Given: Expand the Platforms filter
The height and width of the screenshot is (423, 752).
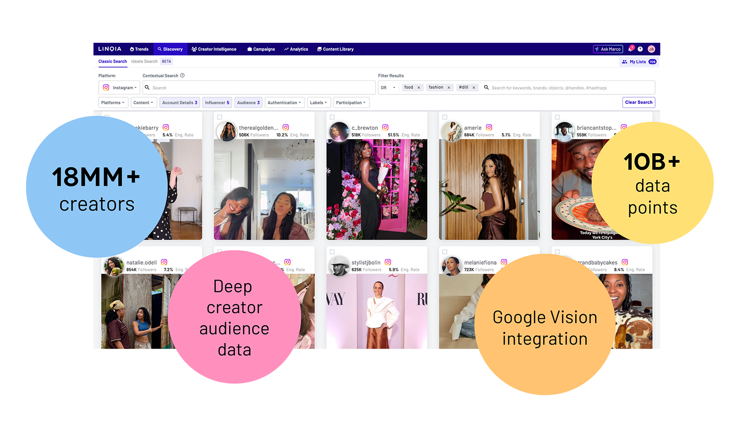Looking at the screenshot, I should 113,102.
